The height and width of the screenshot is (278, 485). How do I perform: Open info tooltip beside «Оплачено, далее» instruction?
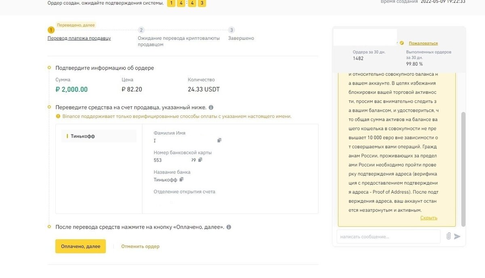click(229, 227)
